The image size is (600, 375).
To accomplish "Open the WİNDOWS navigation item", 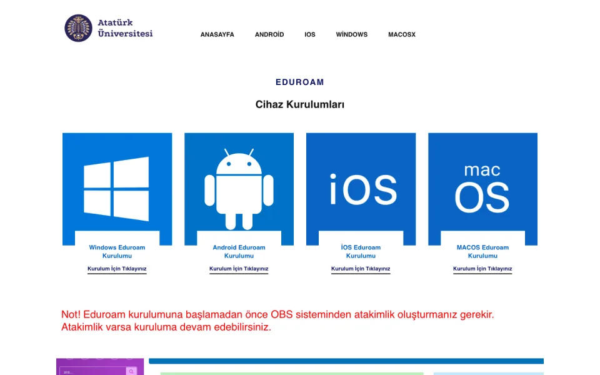I will (x=352, y=34).
